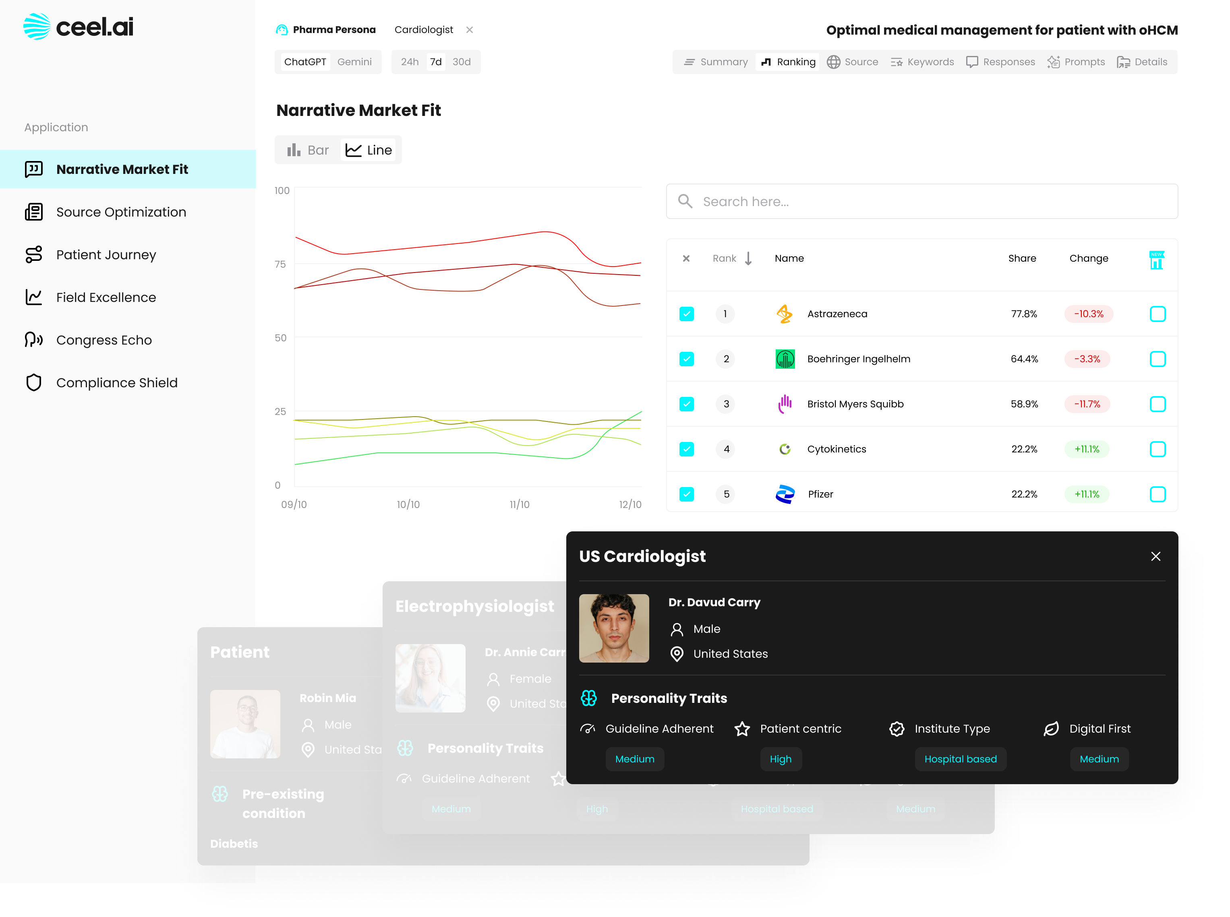
Task: Switch to the Gemini model
Action: tap(354, 62)
